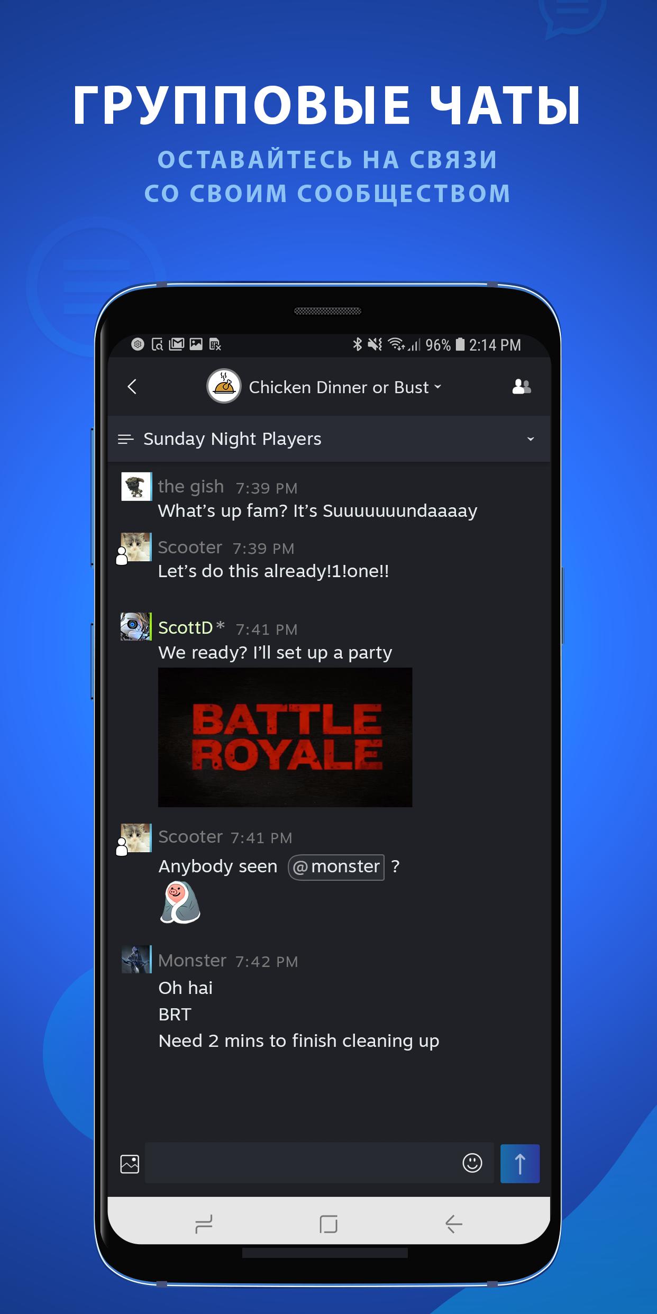
Task: Tap the Wi-Fi status icon
Action: 397,344
